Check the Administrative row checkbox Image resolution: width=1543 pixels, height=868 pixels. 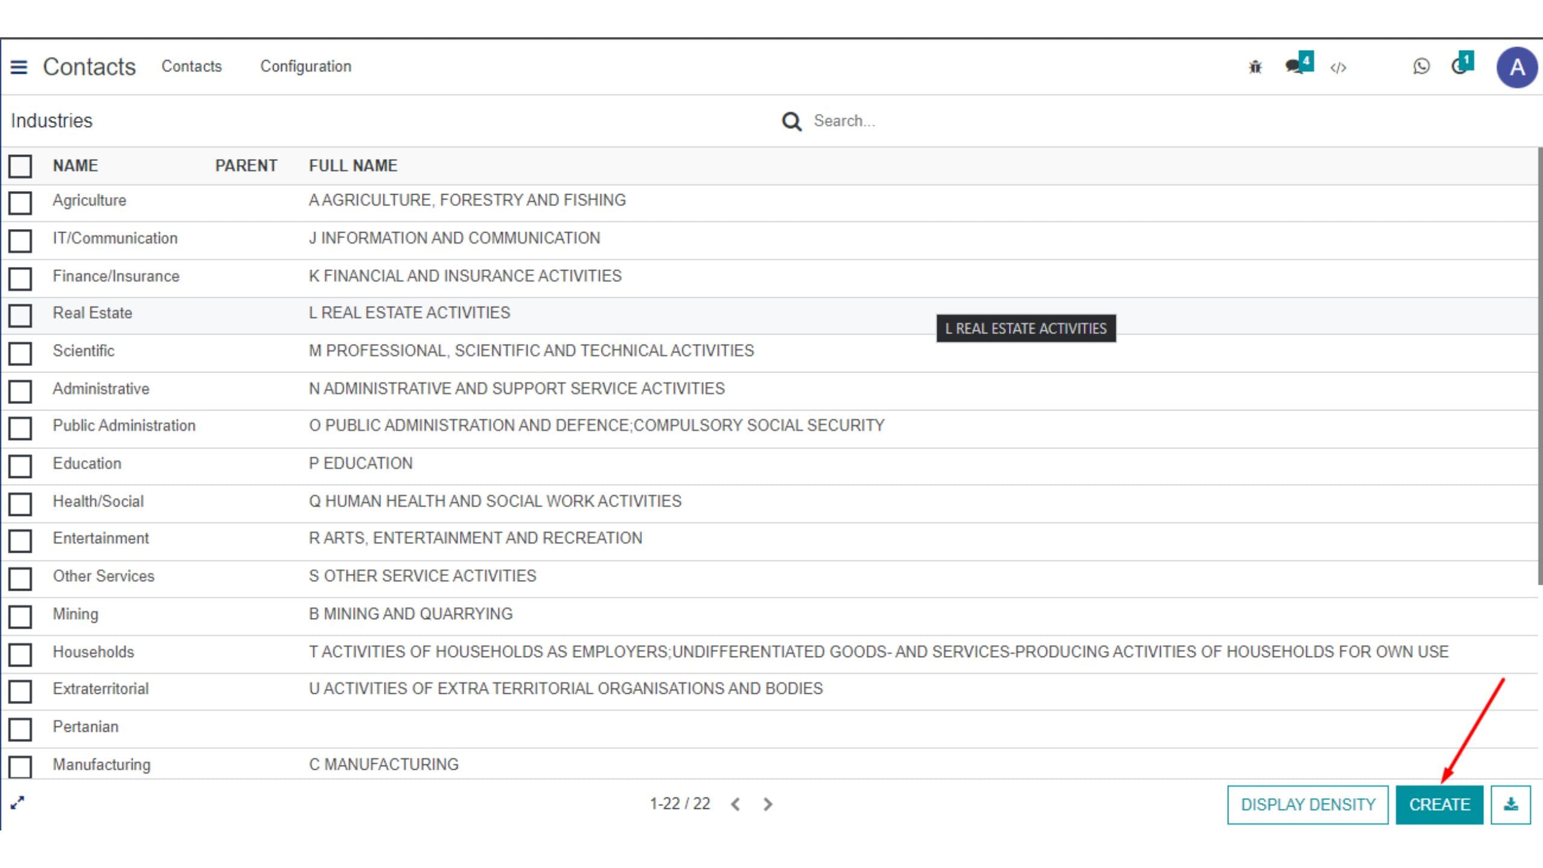coord(20,391)
